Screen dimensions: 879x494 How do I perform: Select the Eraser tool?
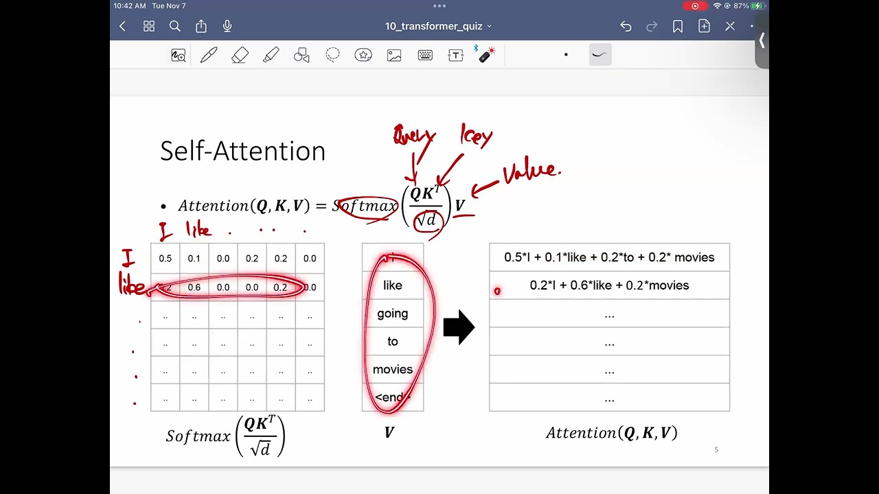tap(240, 56)
